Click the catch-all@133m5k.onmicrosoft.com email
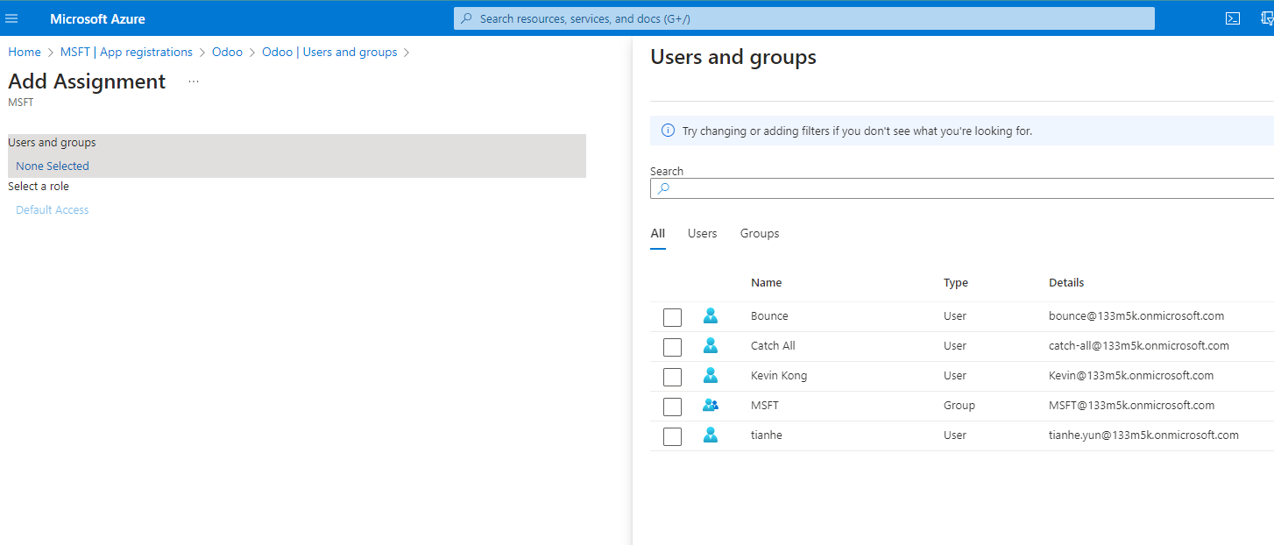The height and width of the screenshot is (545, 1274). 1139,345
